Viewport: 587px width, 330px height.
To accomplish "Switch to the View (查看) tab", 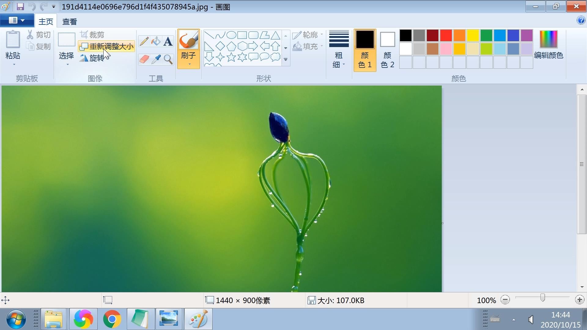I will (69, 22).
